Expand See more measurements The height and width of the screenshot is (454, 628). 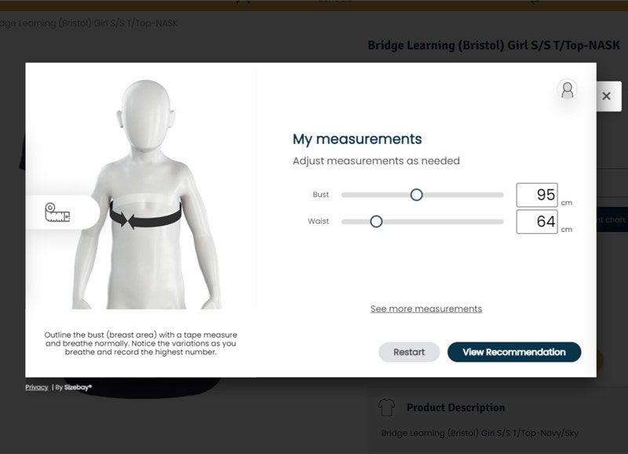tap(426, 309)
